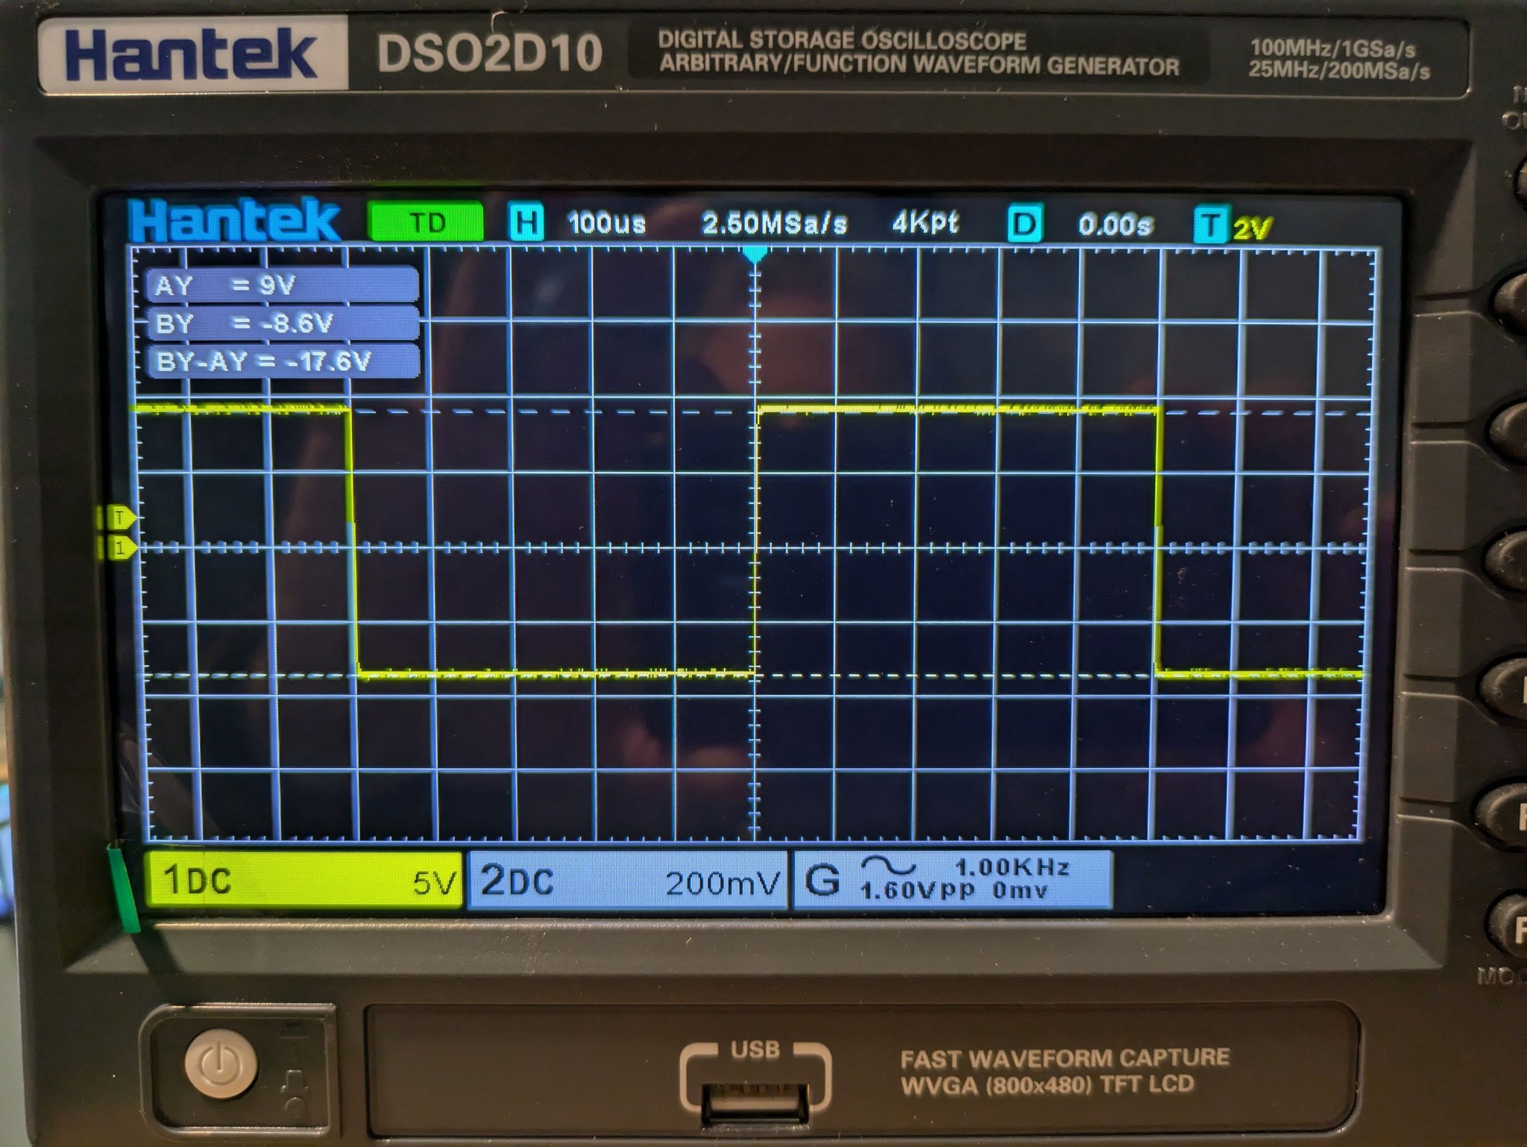Click the 2V trigger level value
Viewport: 1527px width, 1147px height.
coord(1252,228)
